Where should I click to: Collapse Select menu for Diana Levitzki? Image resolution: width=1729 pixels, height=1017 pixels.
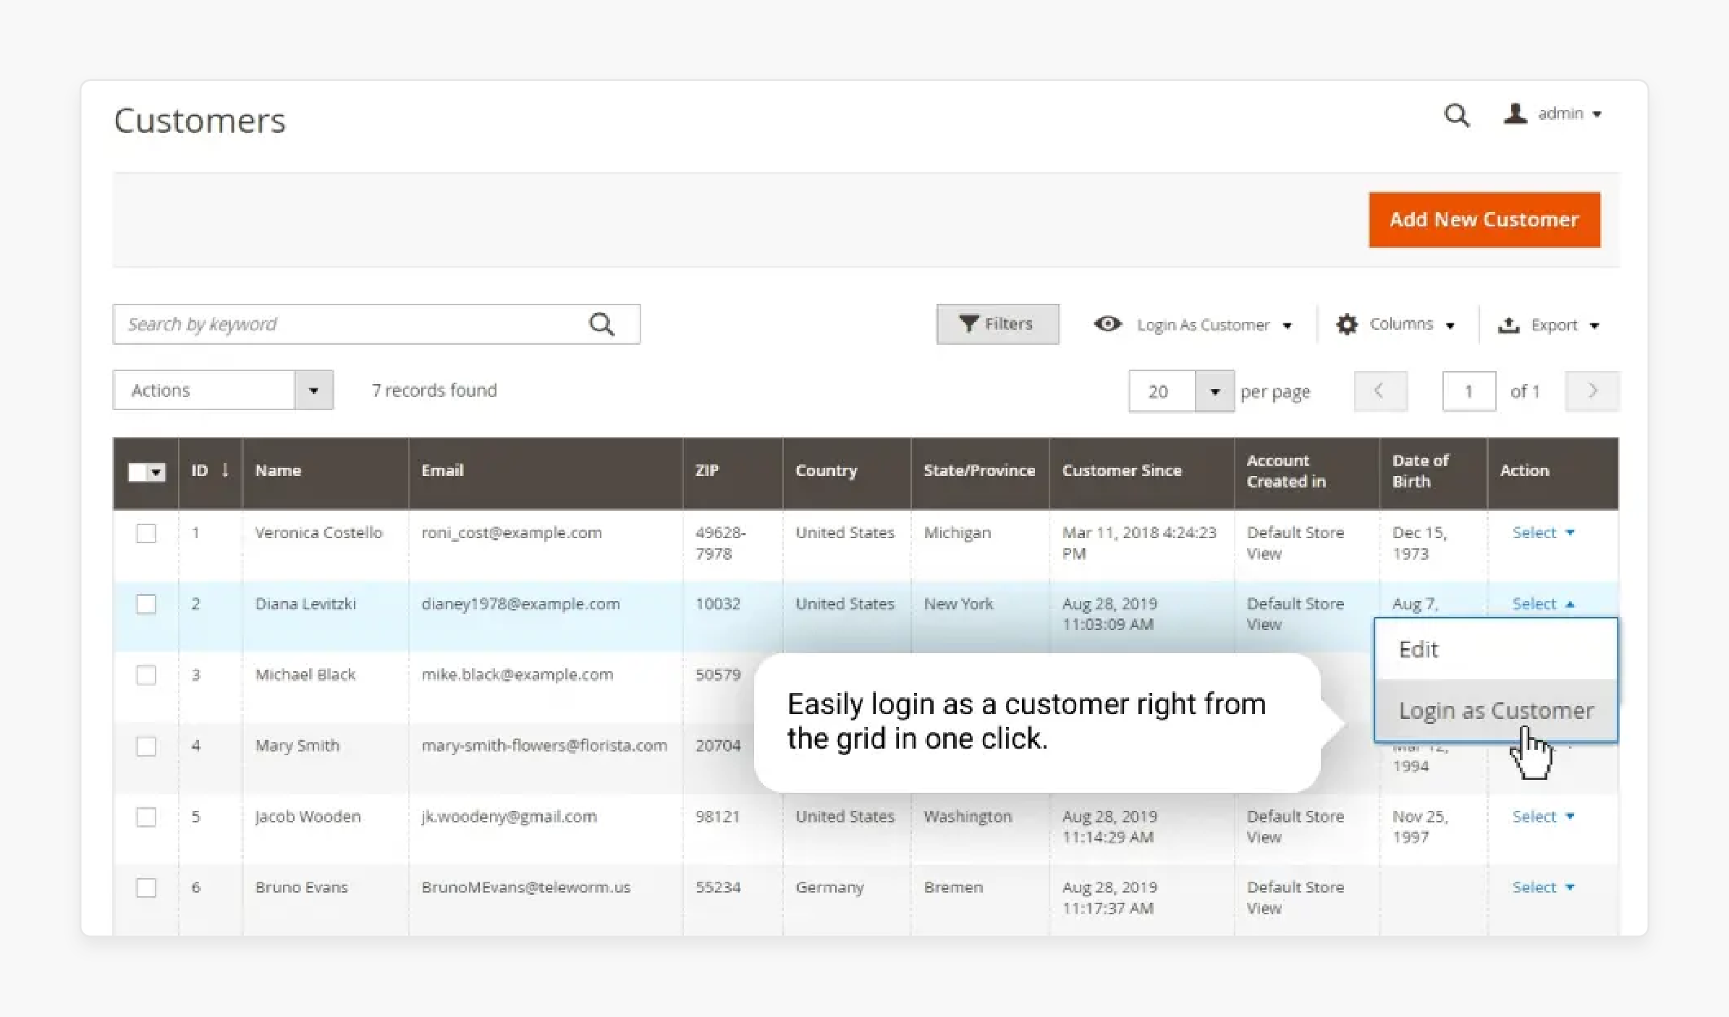[x=1543, y=603]
